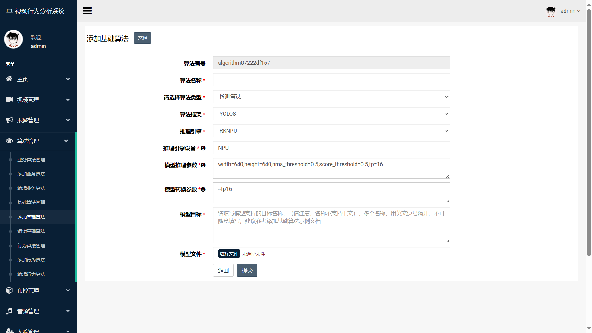Open the admin account dropdown
Screen dimensions: 592x333
[x=570, y=11]
